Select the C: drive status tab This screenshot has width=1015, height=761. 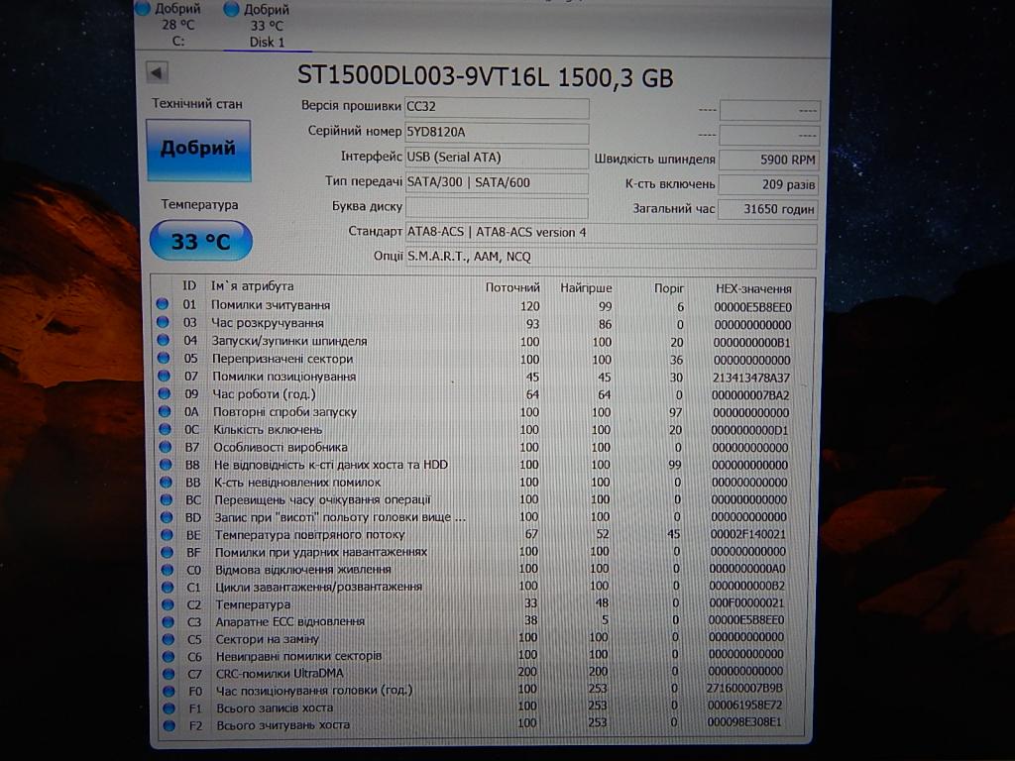point(170,25)
